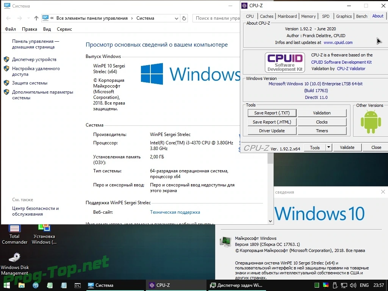
Task: Click the Timers button
Action: tap(322, 131)
